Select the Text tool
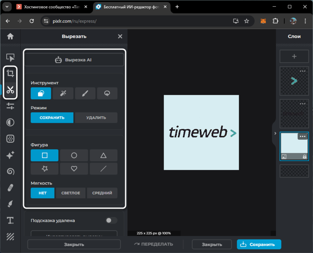The height and width of the screenshot is (253, 313). coord(10,220)
